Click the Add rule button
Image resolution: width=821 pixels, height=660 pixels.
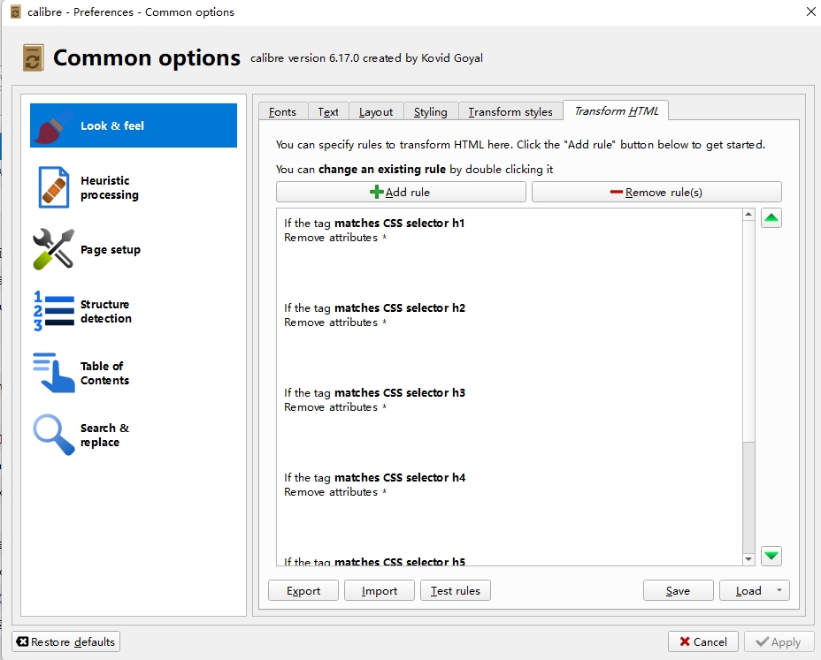coord(401,192)
